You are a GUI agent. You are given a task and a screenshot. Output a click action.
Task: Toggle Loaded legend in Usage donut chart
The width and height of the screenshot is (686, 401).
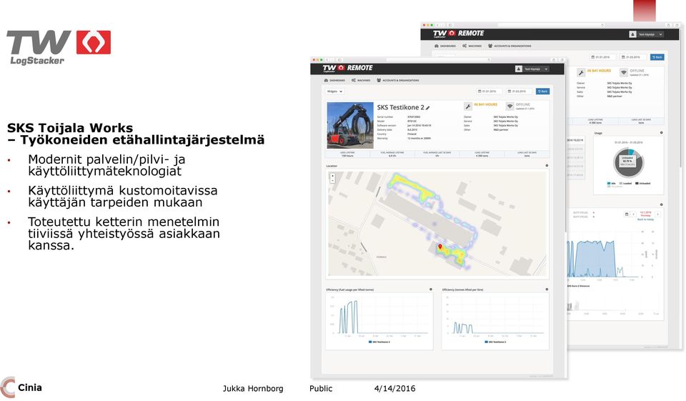626,184
